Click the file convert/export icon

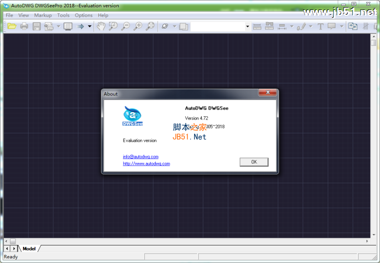click(x=49, y=26)
